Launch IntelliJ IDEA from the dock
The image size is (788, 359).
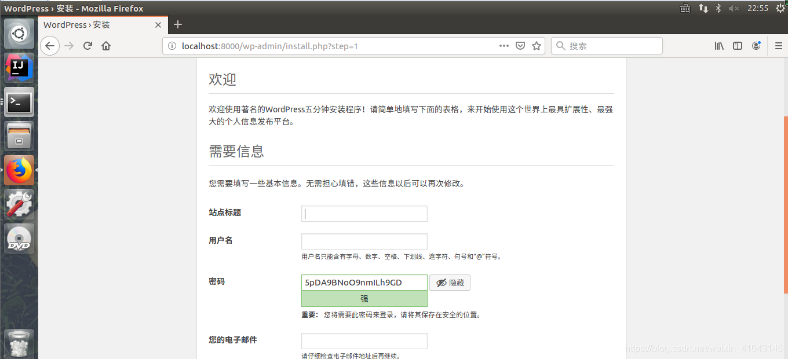[x=19, y=68]
